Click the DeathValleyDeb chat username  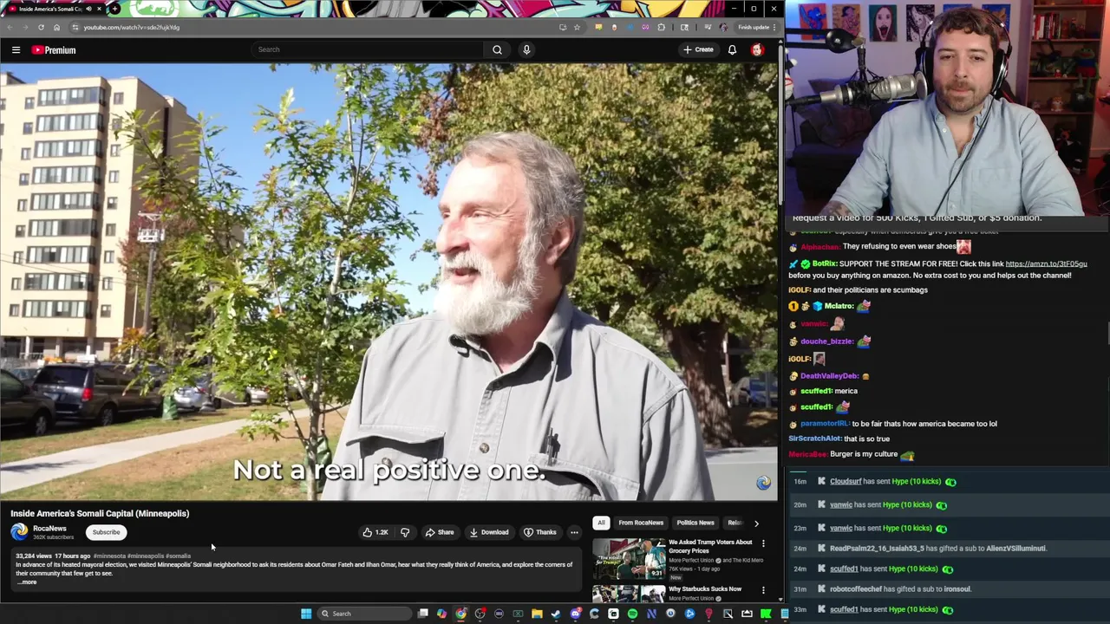pyautogui.click(x=829, y=376)
